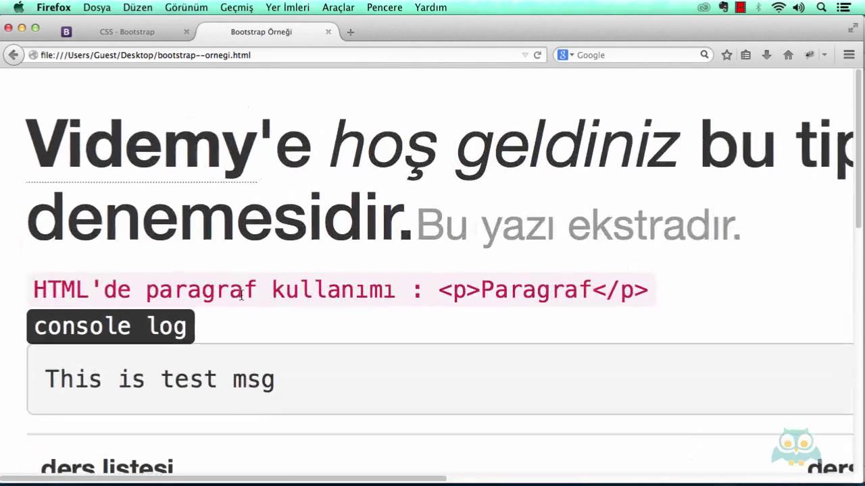Select the Bootstrap Örneği tab
The height and width of the screenshot is (486, 865).
click(x=261, y=32)
